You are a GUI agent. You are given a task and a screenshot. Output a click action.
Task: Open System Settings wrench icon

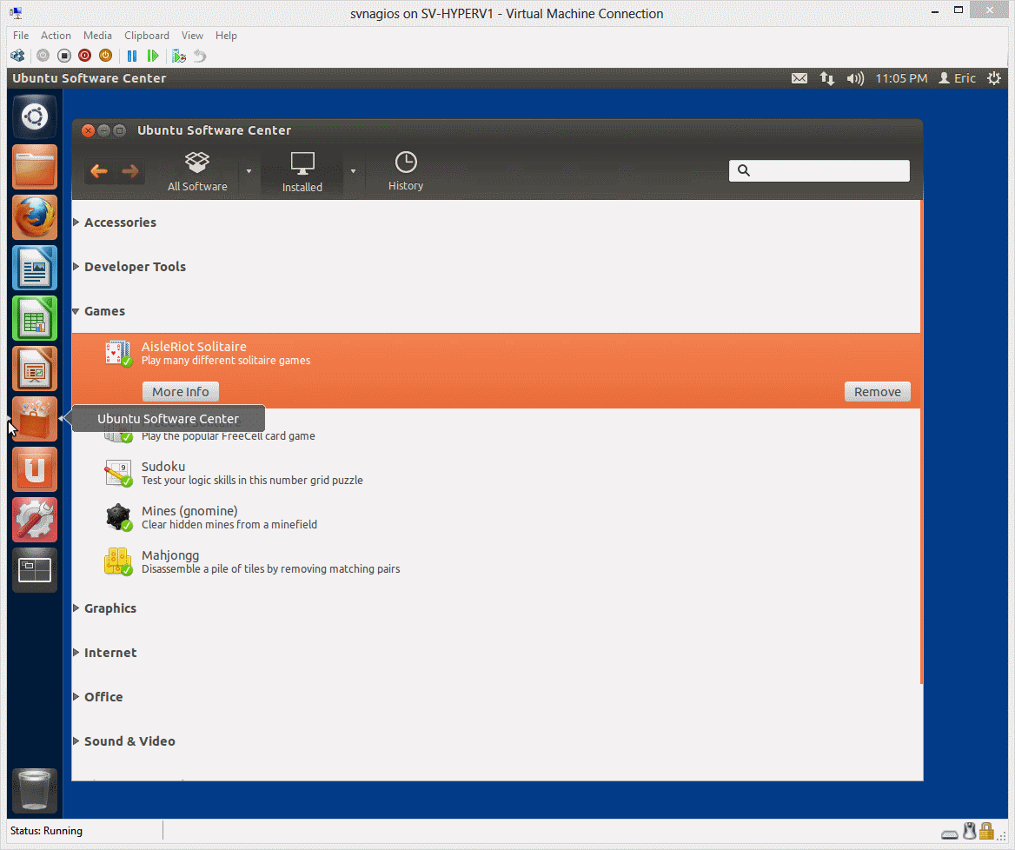[x=34, y=521]
